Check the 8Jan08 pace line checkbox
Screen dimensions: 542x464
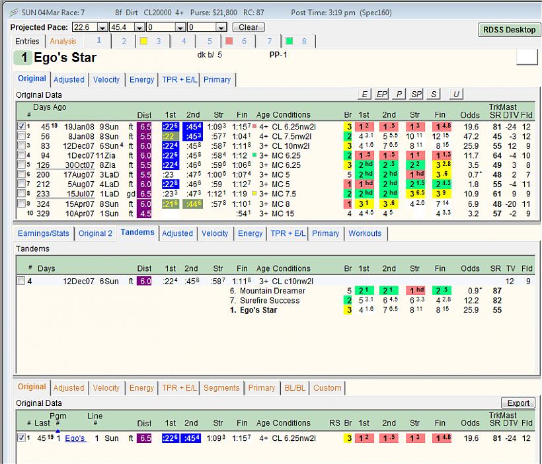point(21,136)
